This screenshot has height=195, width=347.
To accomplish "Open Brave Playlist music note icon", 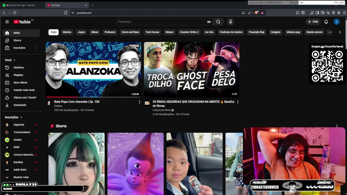I will pos(312,13).
